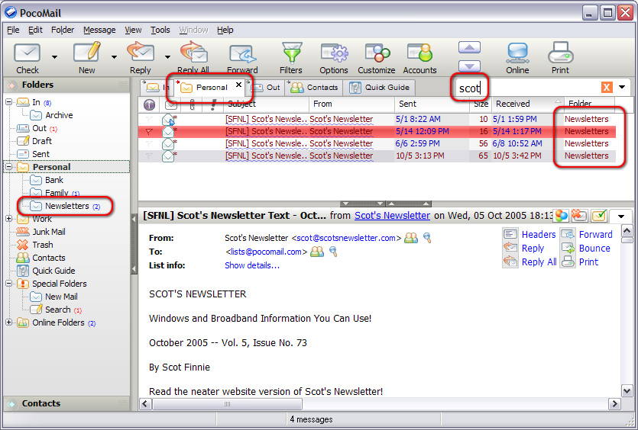638x430 pixels.
Task: Select the Junk Mail folder
Action: [48, 232]
